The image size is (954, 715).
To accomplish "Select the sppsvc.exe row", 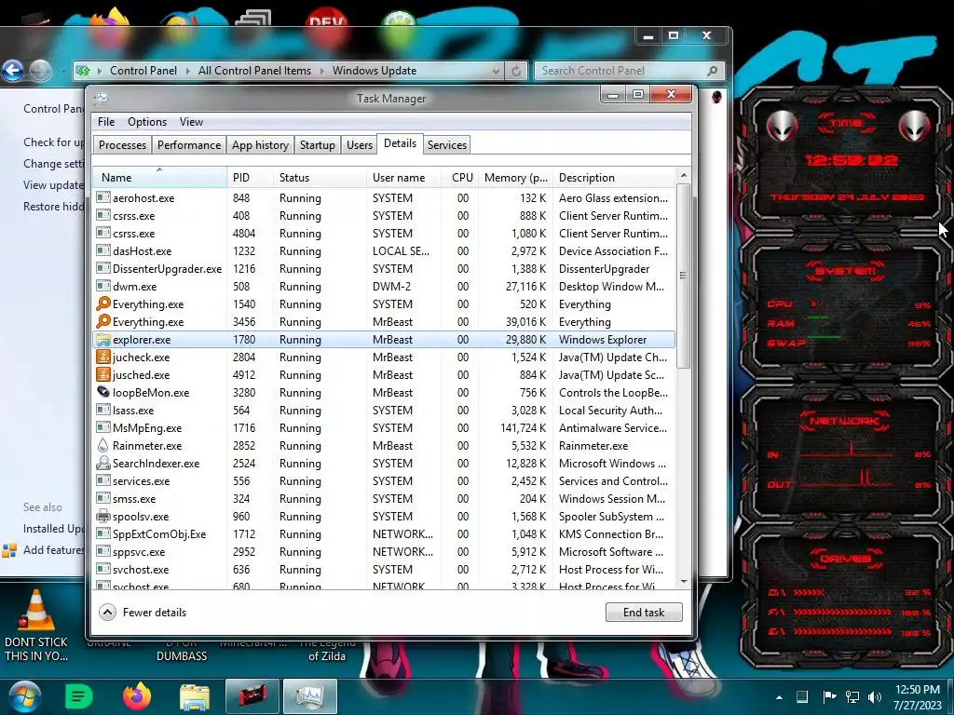I will pos(384,551).
